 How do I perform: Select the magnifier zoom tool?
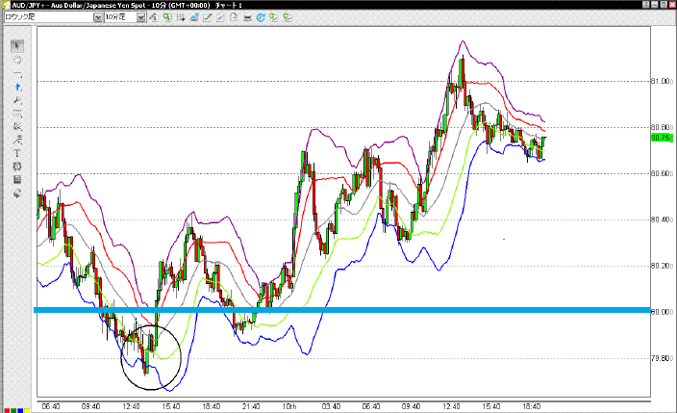click(x=18, y=100)
